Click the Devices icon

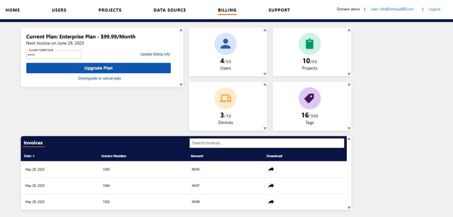(225, 98)
